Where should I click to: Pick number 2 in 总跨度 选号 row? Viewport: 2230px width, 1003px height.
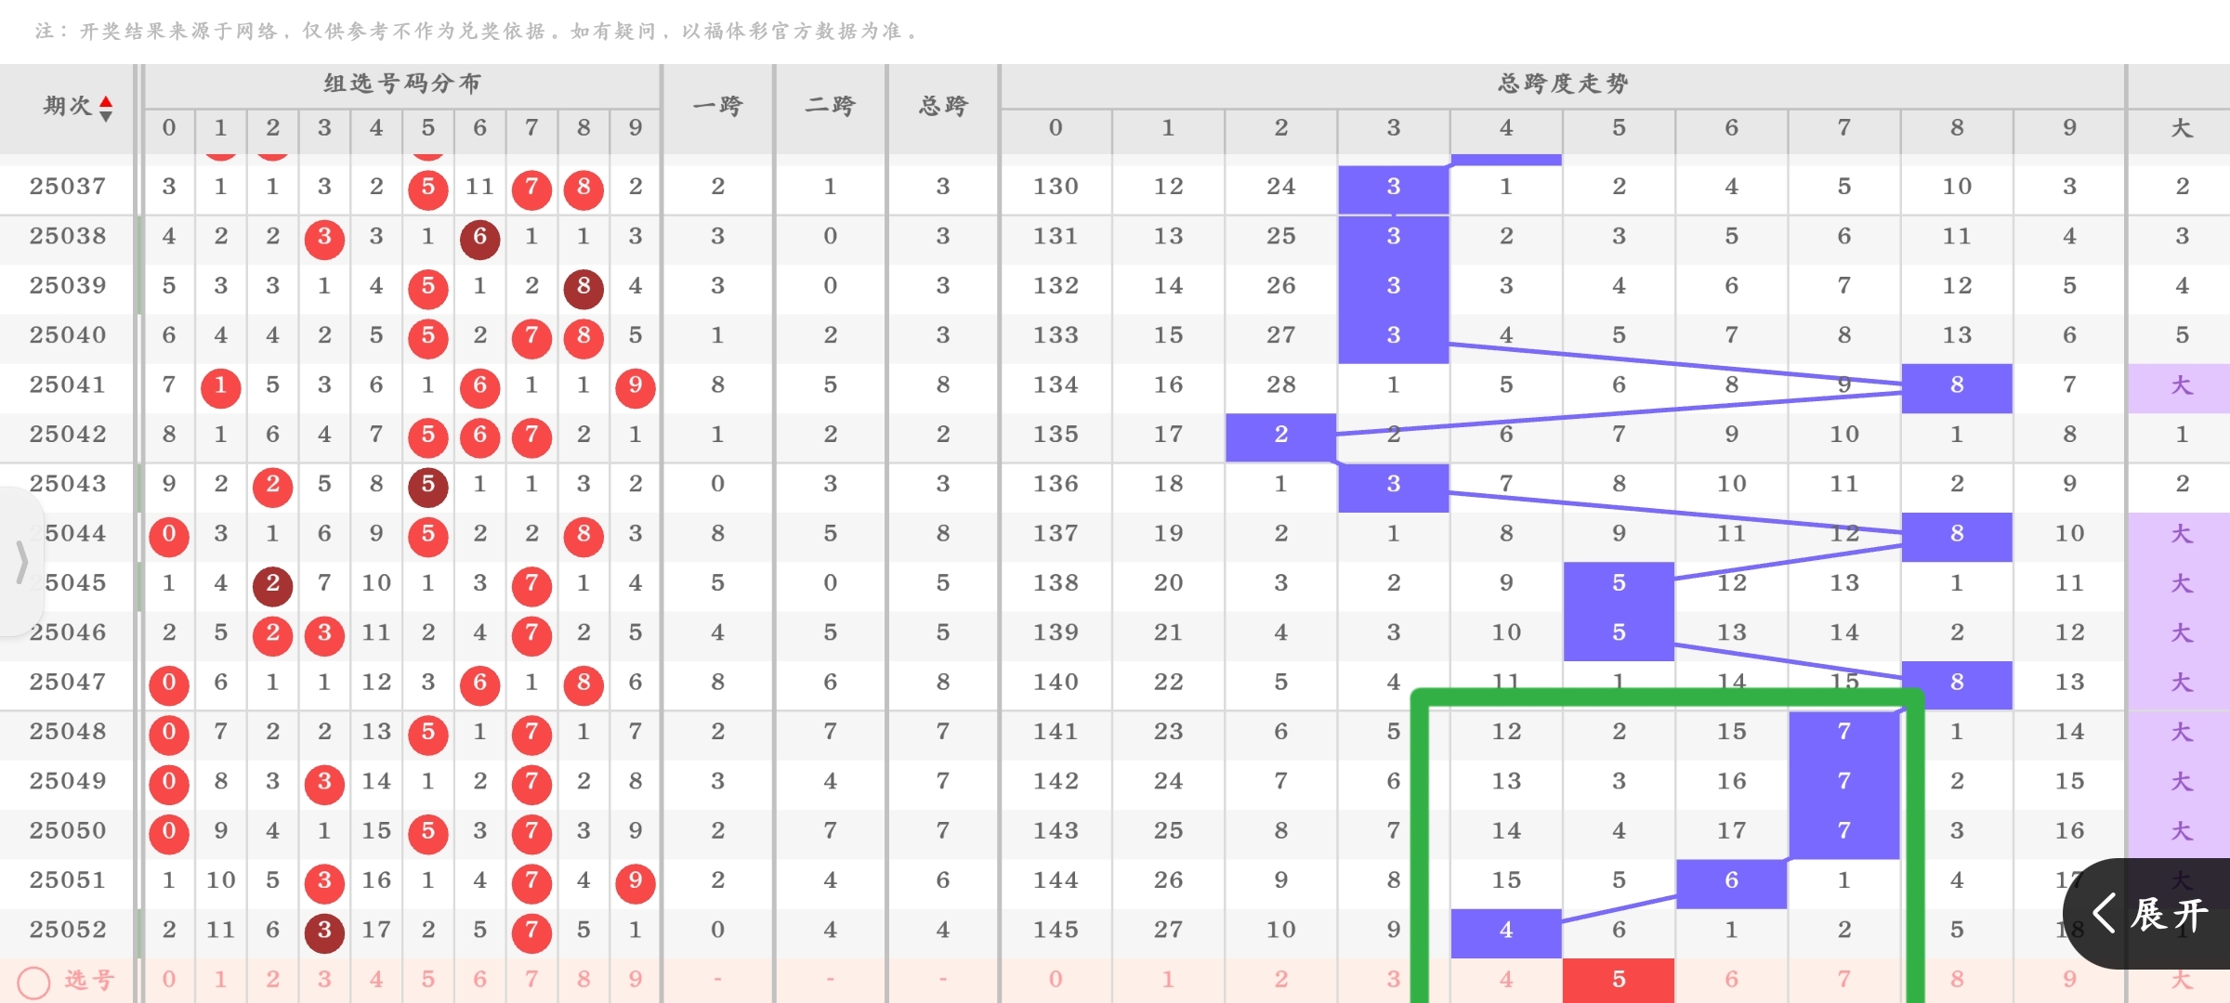[x=1281, y=979]
